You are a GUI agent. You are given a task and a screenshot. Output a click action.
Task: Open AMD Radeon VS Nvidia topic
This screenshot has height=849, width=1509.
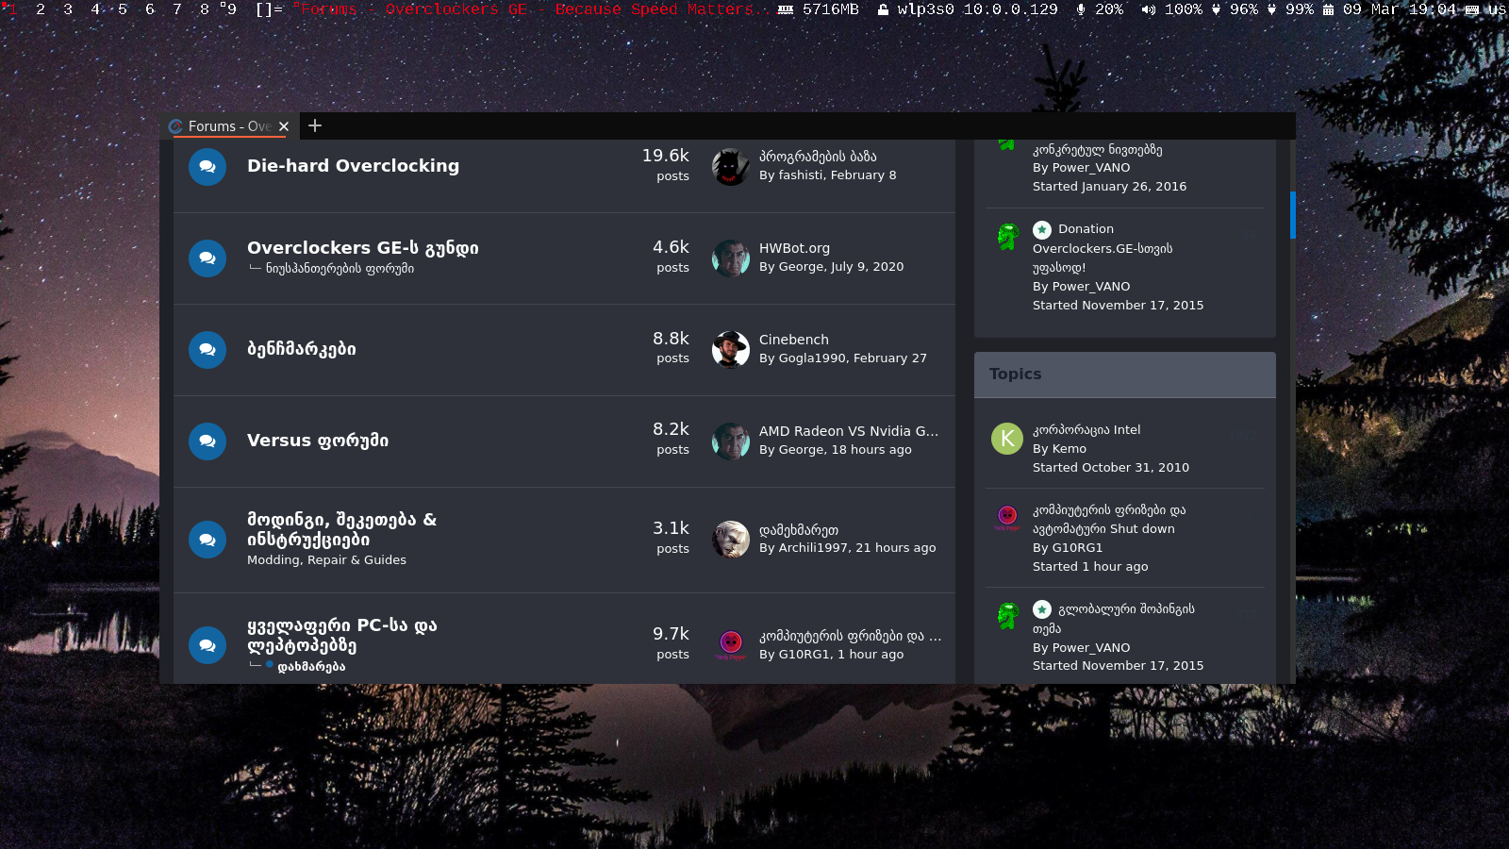point(849,431)
